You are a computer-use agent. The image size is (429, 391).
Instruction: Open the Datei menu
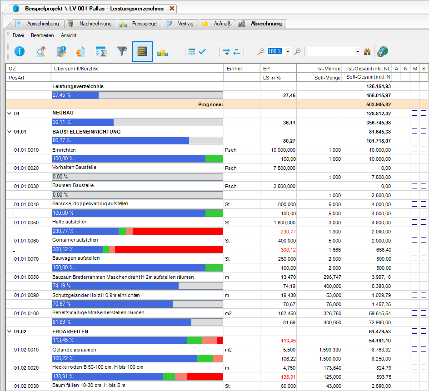click(x=18, y=35)
